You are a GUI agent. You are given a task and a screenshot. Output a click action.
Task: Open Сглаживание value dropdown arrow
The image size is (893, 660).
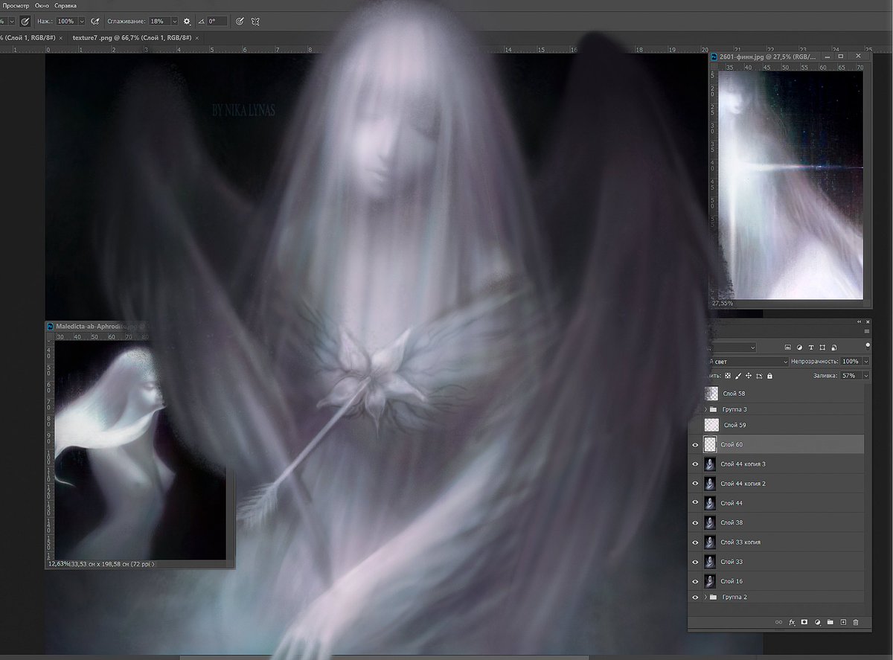pos(174,22)
